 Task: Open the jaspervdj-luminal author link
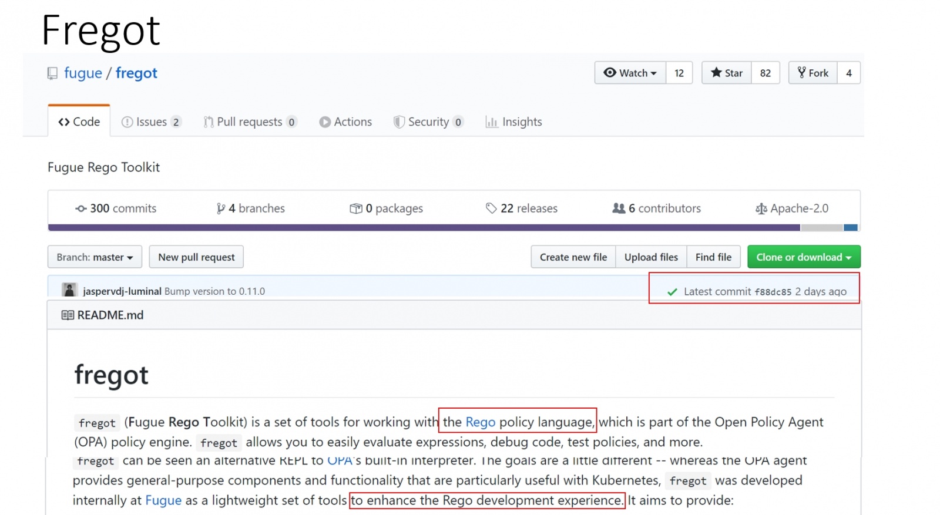pyautogui.click(x=122, y=291)
